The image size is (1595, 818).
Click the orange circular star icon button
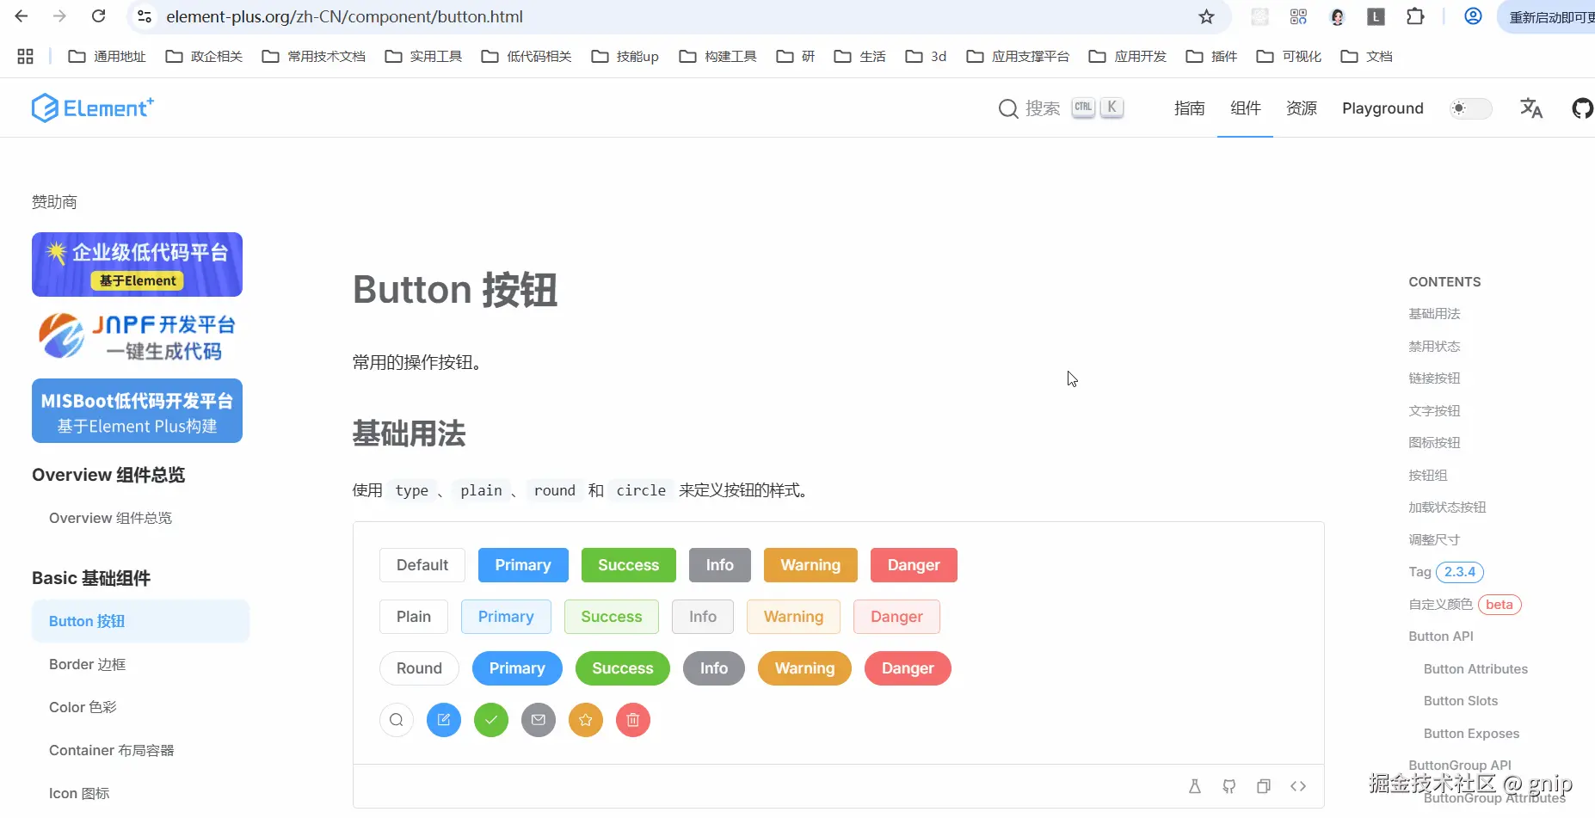point(586,720)
